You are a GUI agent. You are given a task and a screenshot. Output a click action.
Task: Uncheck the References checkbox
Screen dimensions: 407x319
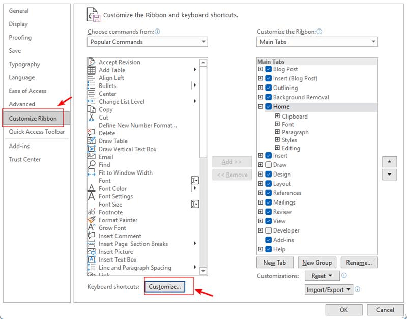[269, 193]
